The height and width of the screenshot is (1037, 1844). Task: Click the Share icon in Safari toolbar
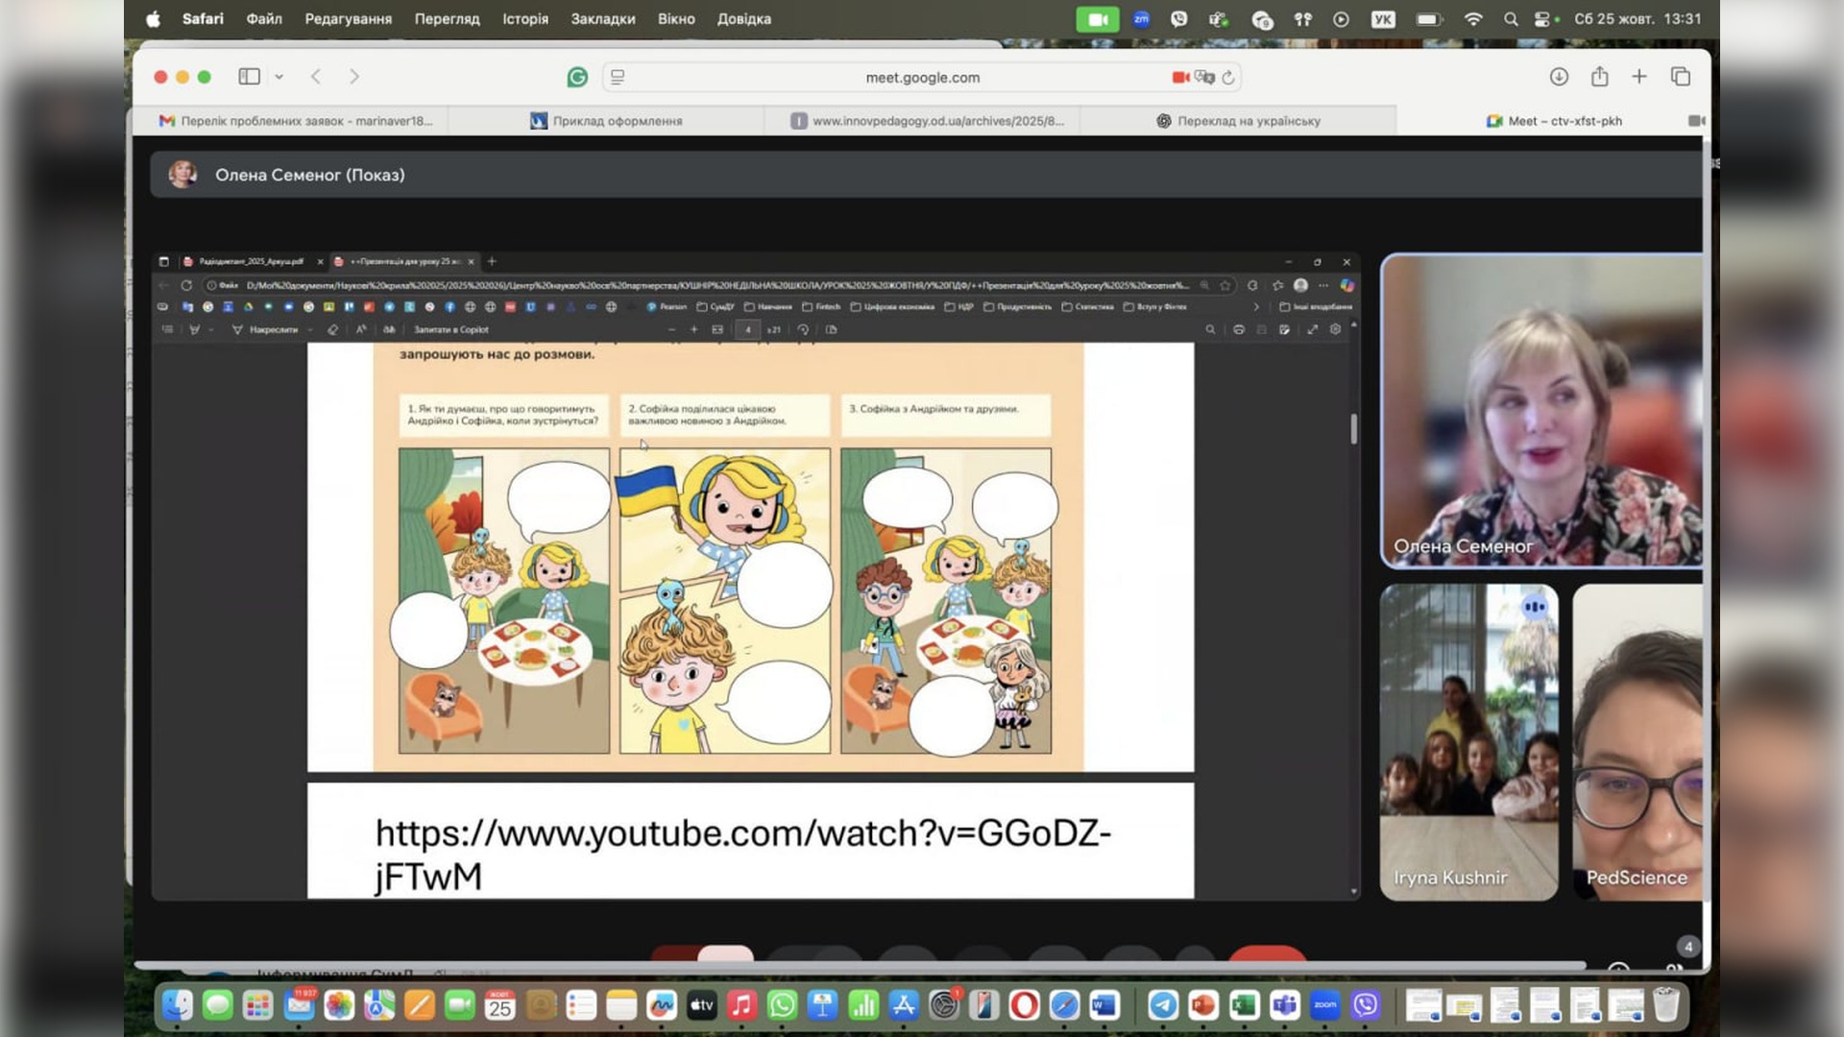[1599, 77]
